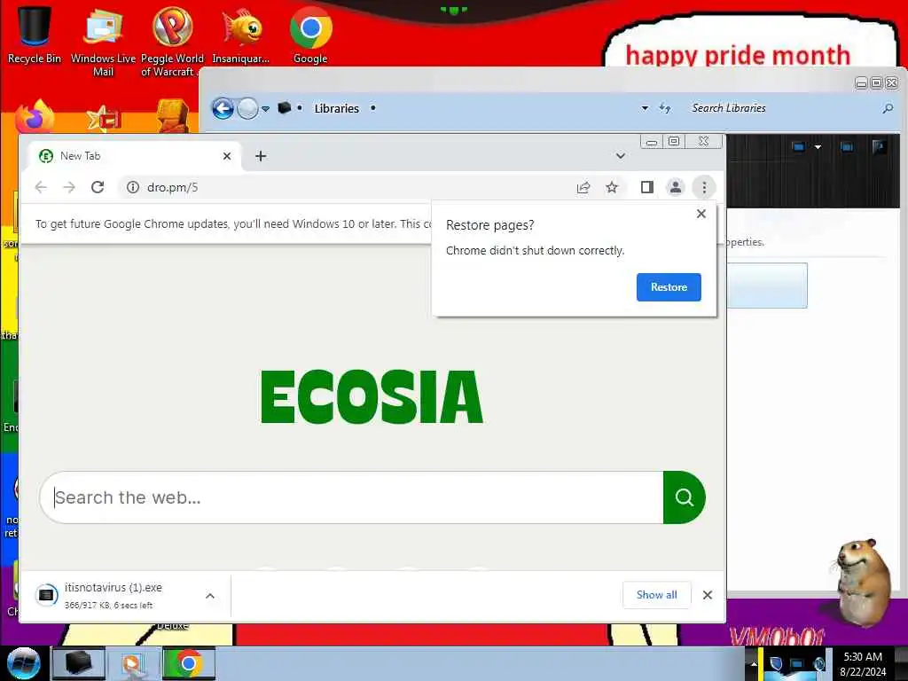The image size is (908, 681).
Task: Open the Recycle Bin desktop icon
Action: point(34,35)
